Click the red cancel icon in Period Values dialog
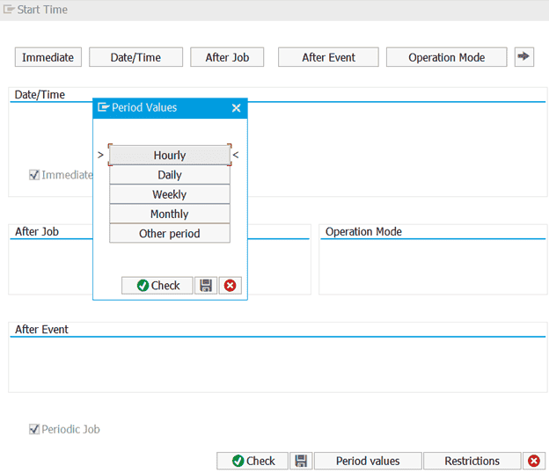The image size is (549, 473). (x=231, y=286)
